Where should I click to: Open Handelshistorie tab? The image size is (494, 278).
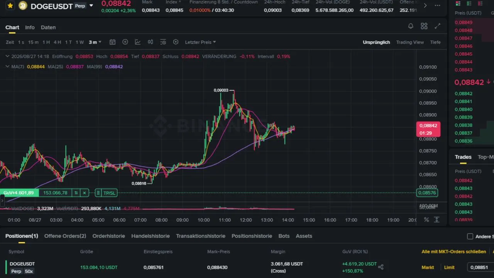pos(151,236)
